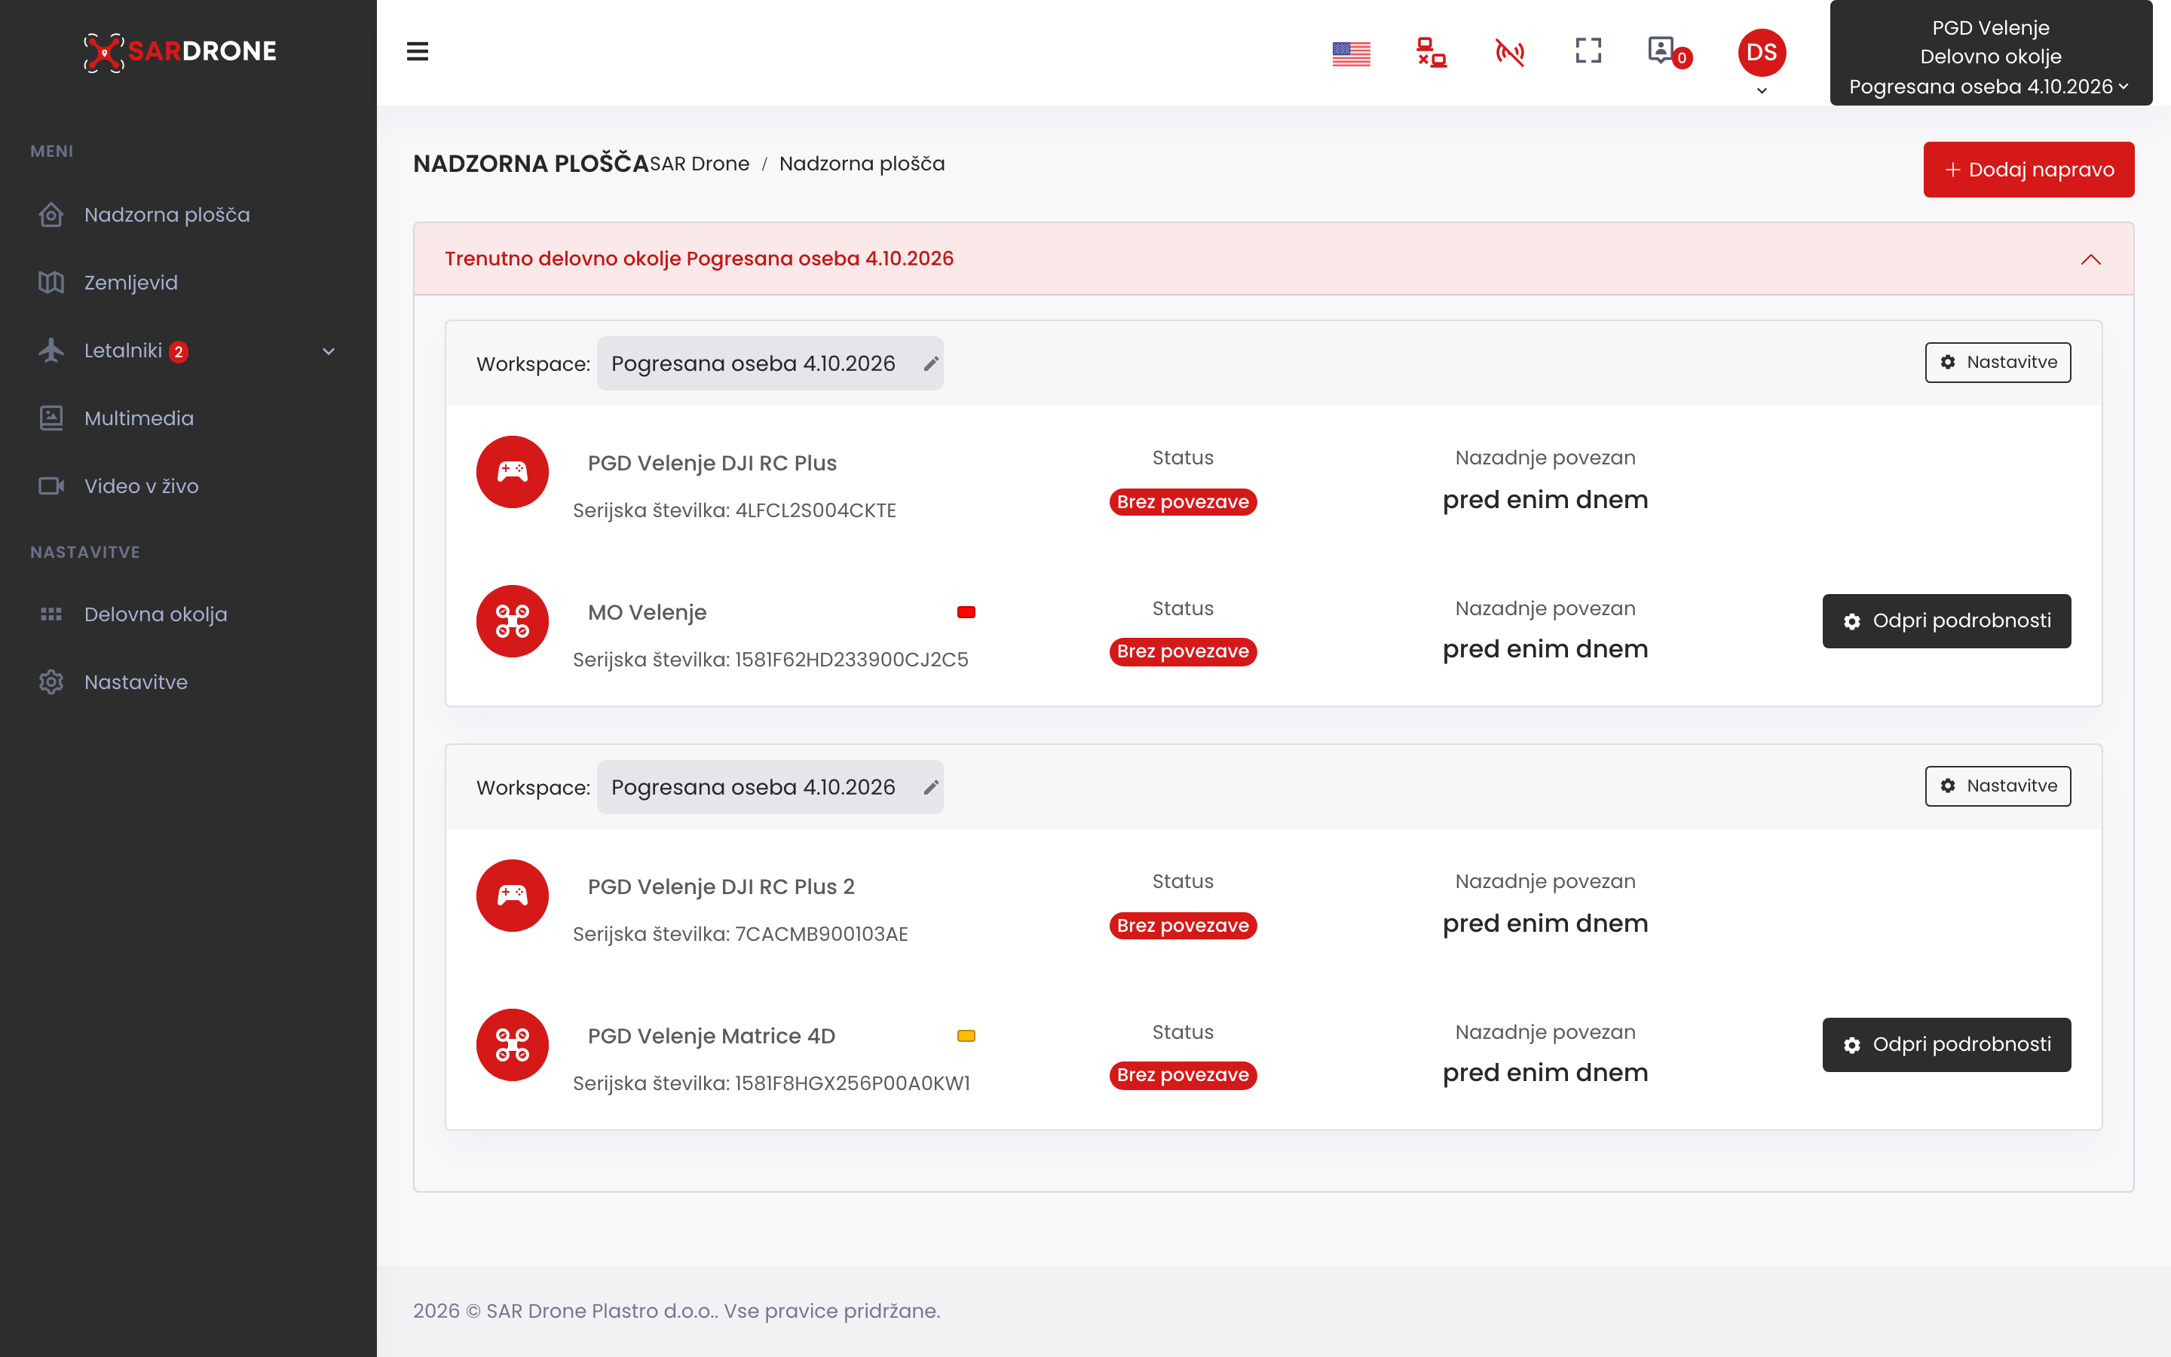
Task: Open notifications icon with 0 badge
Action: [1669, 52]
